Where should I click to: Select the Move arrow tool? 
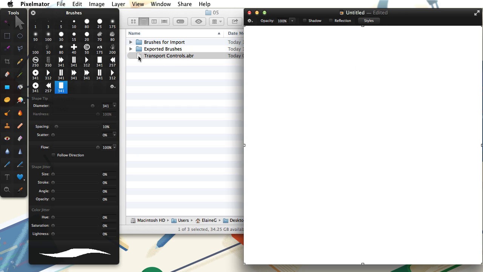point(20,23)
